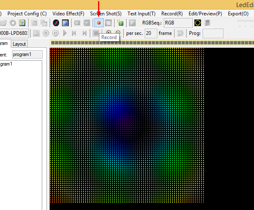Open the RGBSeq RGB dropdown

[x=178, y=23]
